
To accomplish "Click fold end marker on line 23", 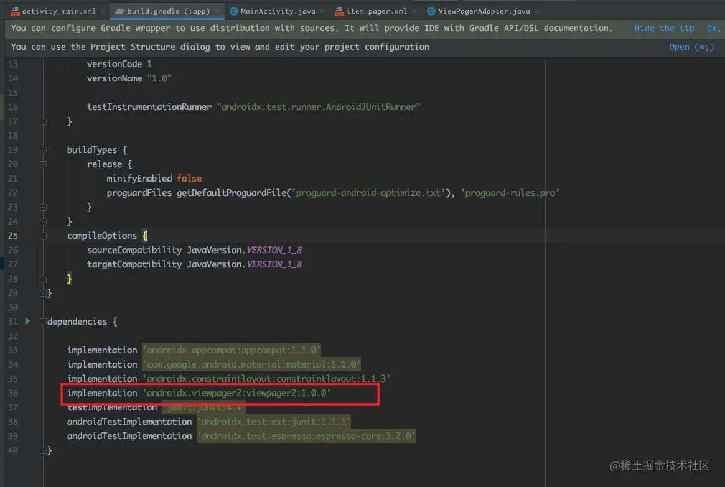I will point(43,208).
